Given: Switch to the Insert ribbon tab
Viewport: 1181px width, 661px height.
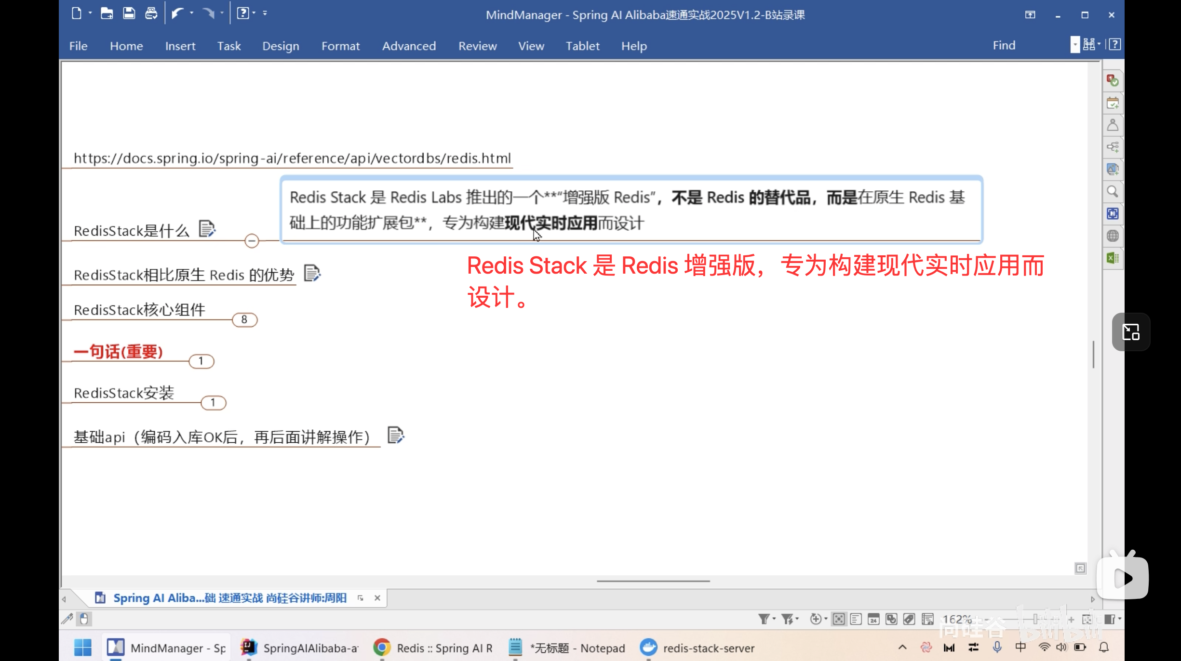Looking at the screenshot, I should click(180, 46).
